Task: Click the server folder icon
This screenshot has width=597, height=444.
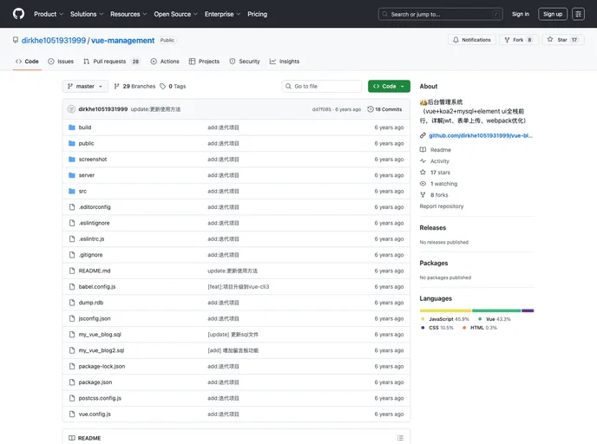Action: point(71,175)
